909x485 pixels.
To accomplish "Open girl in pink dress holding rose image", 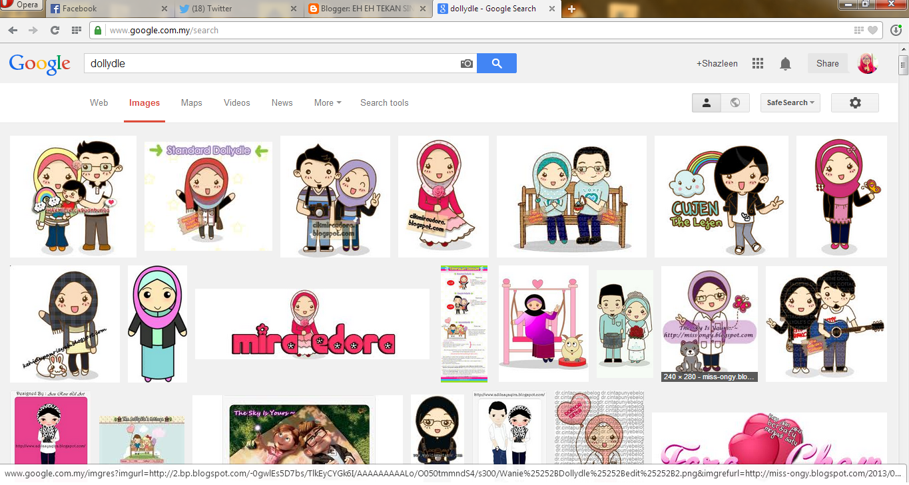I will click(x=444, y=196).
